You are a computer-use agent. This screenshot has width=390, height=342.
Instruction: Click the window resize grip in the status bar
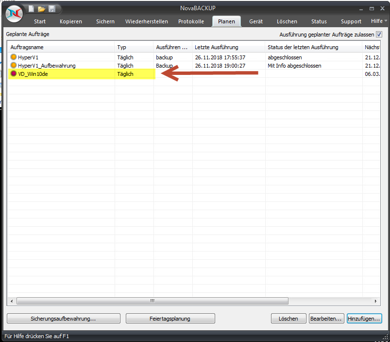click(386, 337)
